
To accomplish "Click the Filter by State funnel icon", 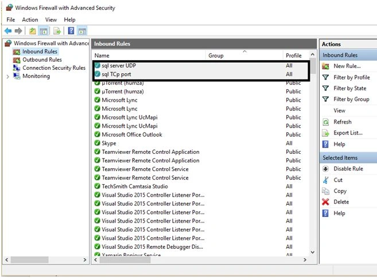I will (325, 88).
